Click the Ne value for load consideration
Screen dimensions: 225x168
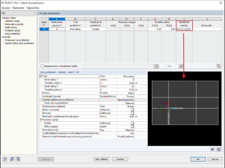click(126, 133)
